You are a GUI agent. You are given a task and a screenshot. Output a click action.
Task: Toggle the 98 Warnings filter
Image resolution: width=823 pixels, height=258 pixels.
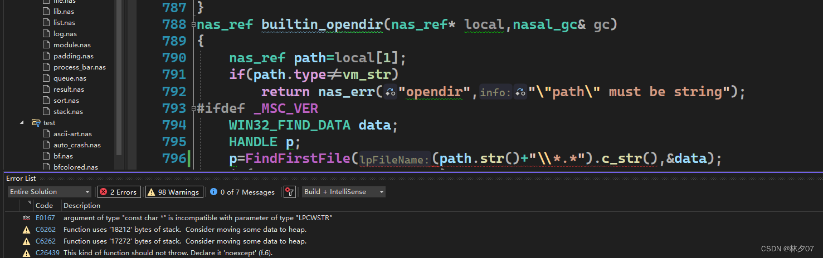[173, 192]
